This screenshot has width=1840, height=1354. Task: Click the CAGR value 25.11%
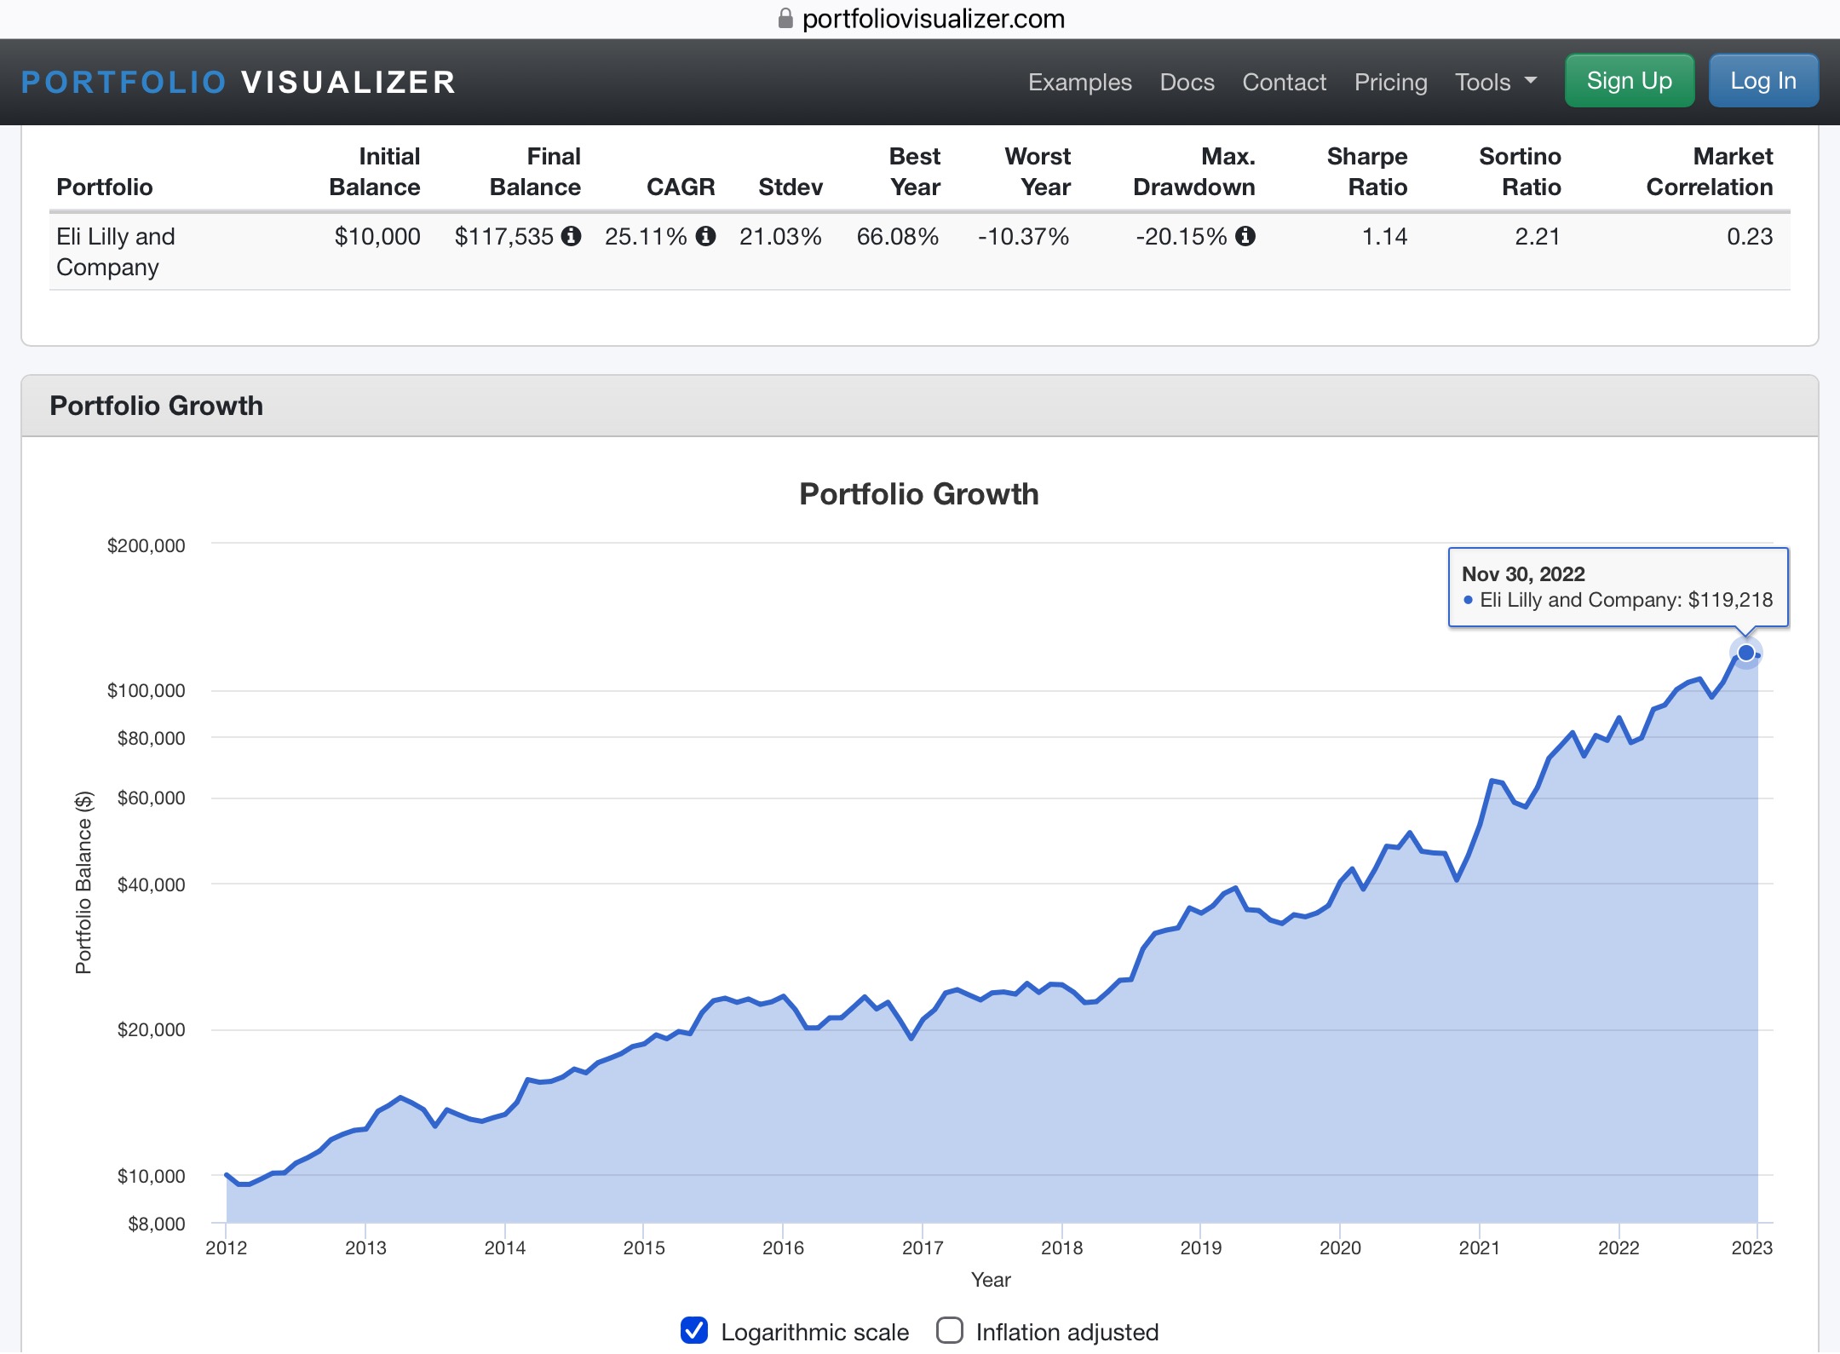[646, 236]
